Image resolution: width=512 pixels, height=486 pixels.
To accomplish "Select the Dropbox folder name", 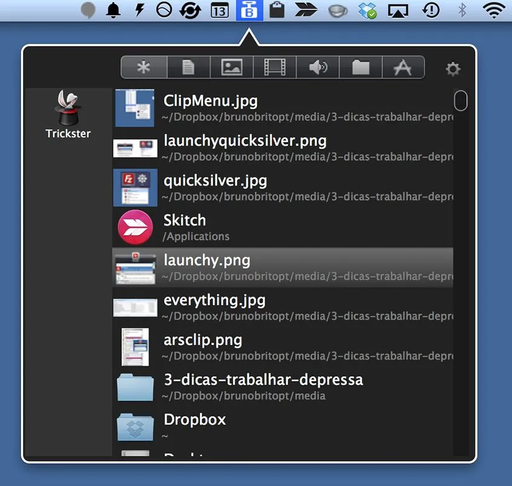I will click(195, 420).
